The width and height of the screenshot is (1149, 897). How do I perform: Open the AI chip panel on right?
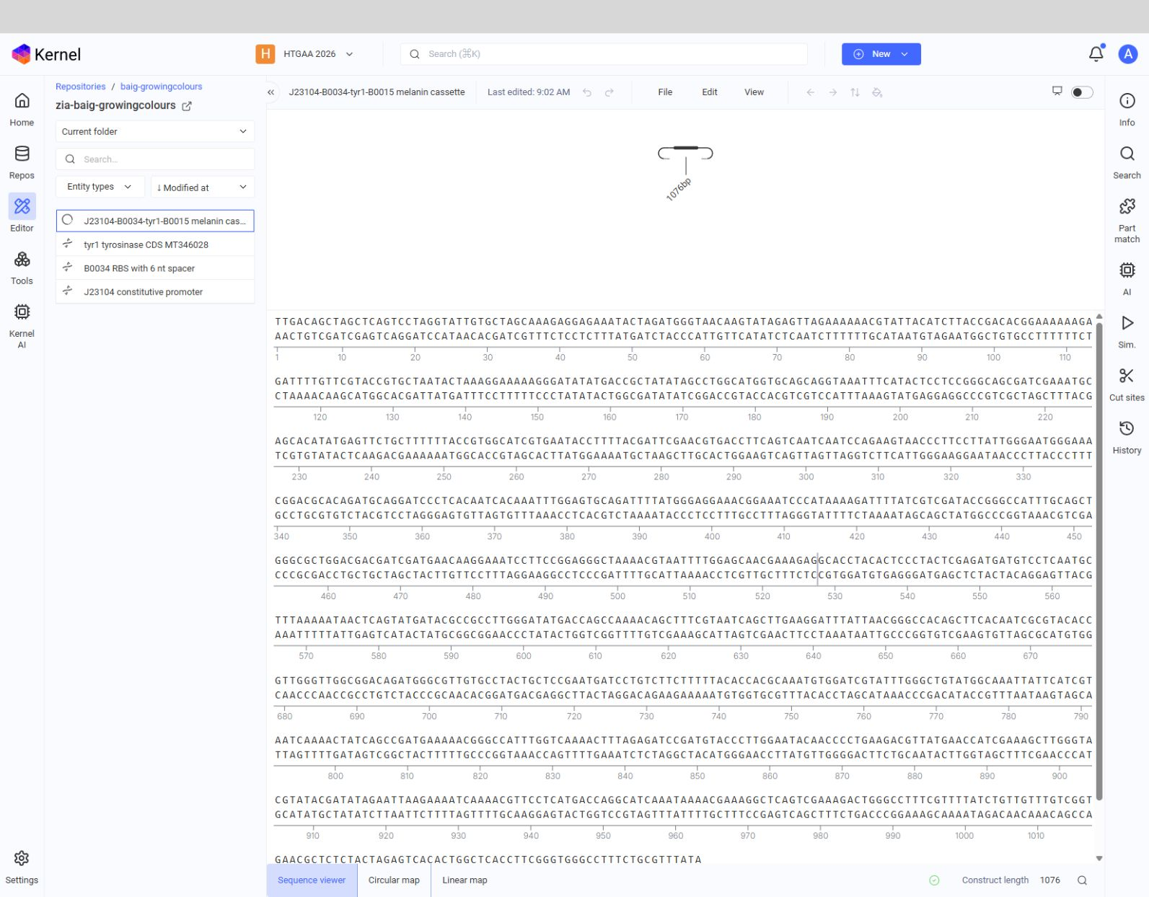[1127, 278]
